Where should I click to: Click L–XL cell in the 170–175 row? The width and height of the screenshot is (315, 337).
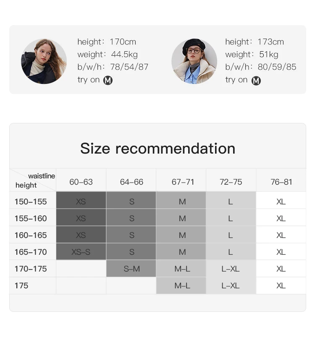231,269
